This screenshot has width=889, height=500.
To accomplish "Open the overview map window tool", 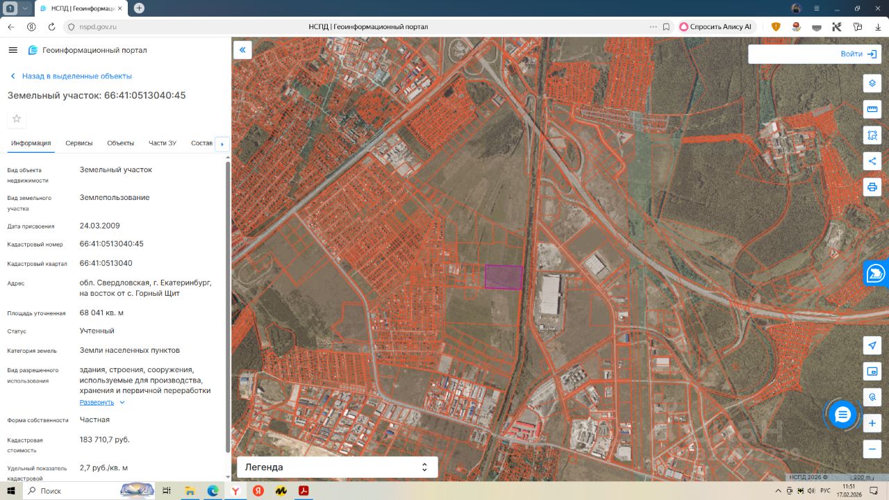I will [872, 371].
